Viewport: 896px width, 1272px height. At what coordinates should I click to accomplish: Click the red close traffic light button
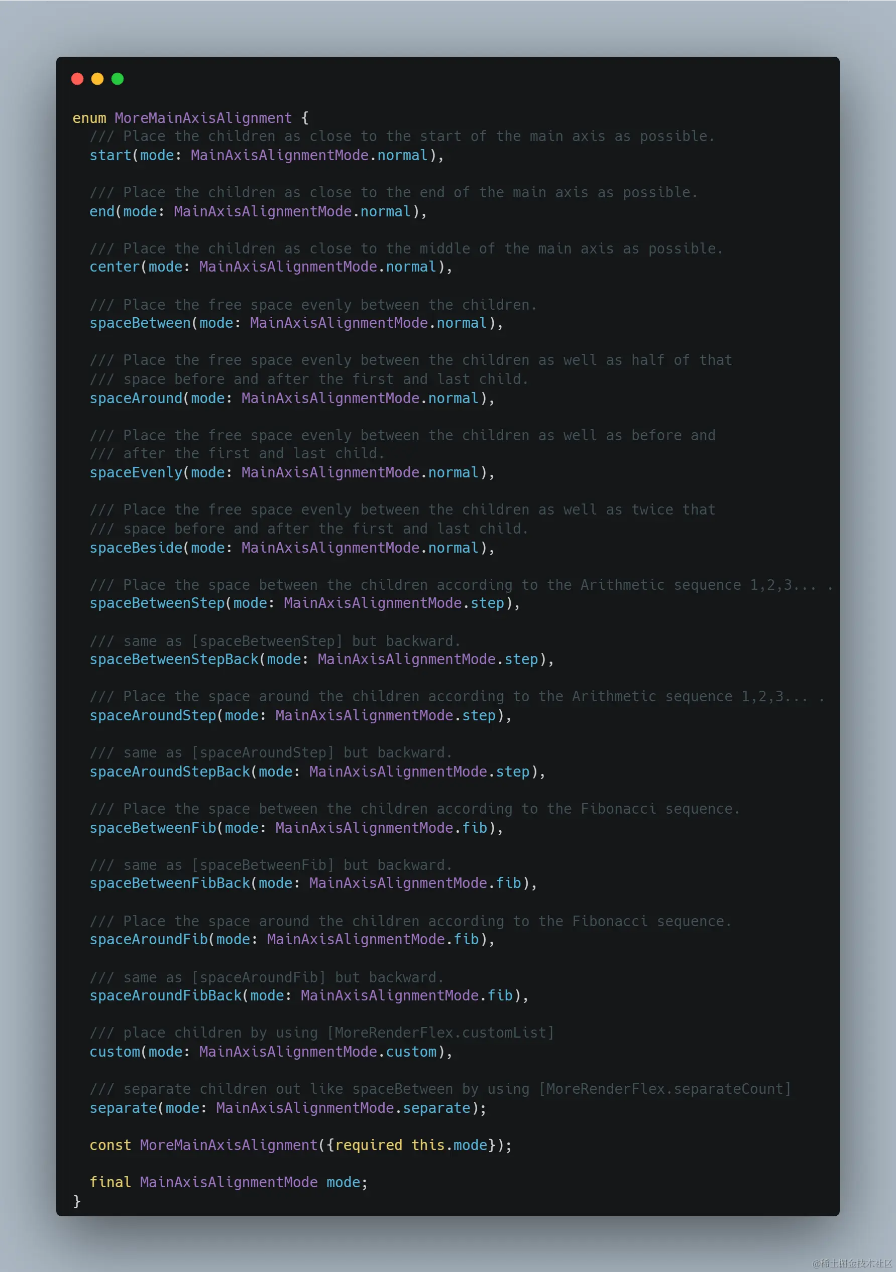coord(78,79)
